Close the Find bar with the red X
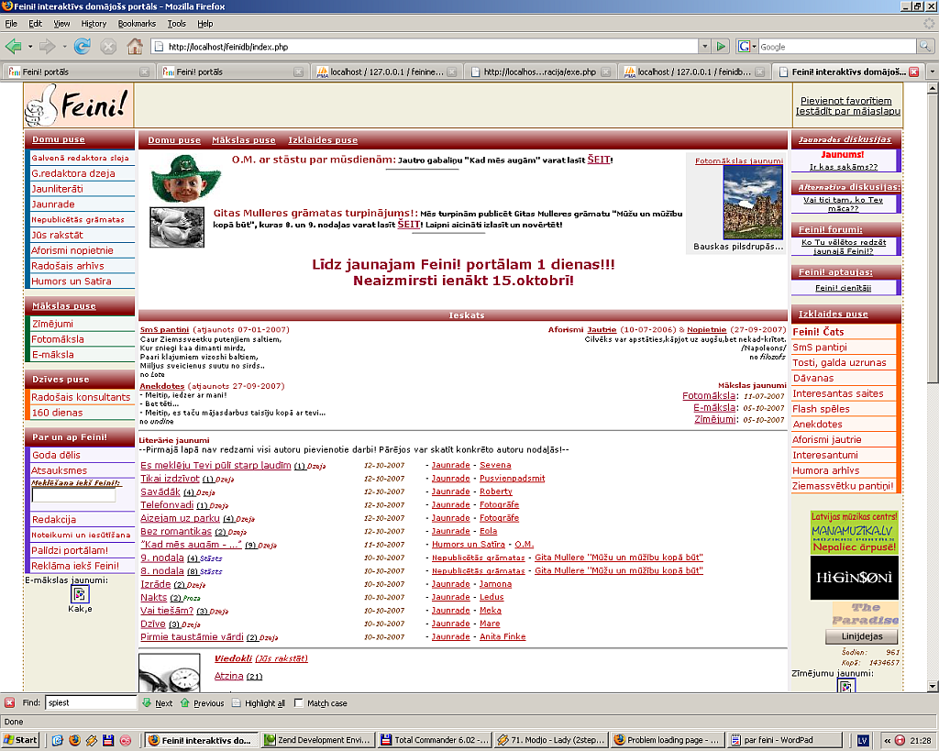Screen dimensions: 939x751 (x=9, y=702)
